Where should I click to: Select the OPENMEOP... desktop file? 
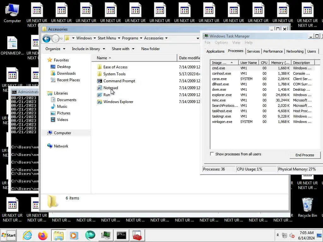[12, 46]
